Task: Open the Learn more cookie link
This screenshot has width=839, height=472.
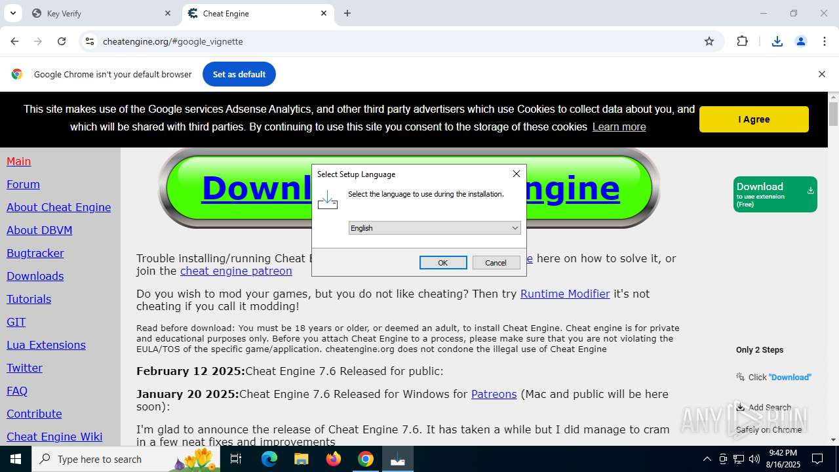Action: pyautogui.click(x=619, y=127)
